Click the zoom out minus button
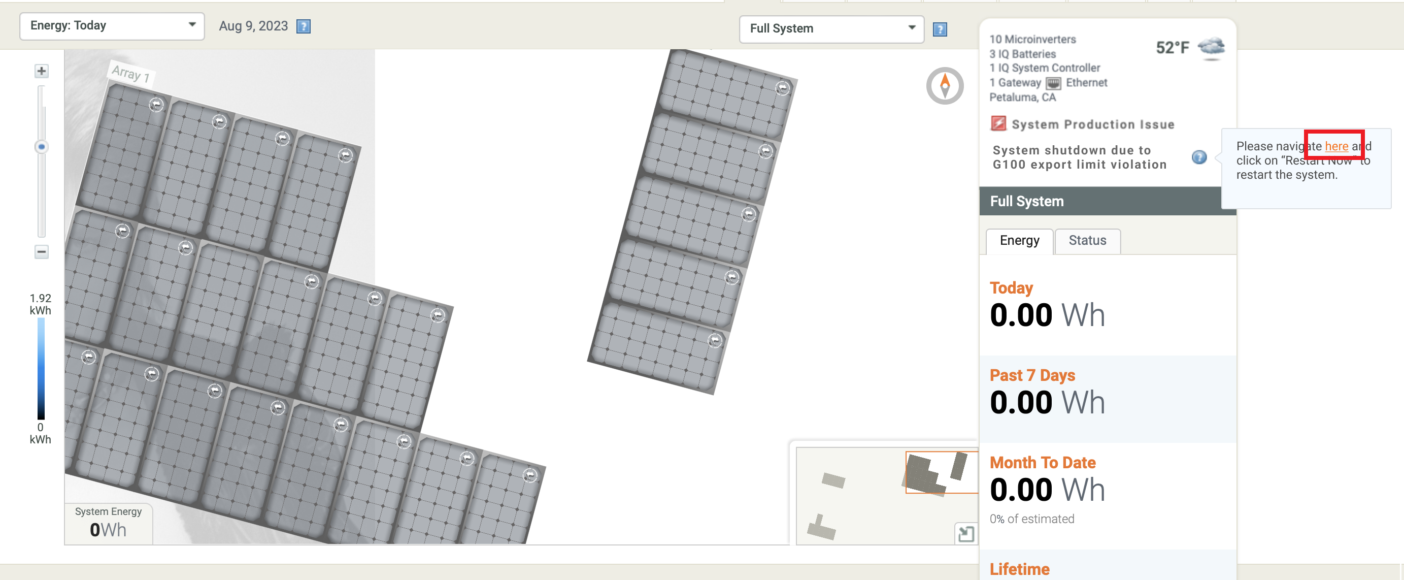Viewport: 1404px width, 580px height. click(x=42, y=252)
